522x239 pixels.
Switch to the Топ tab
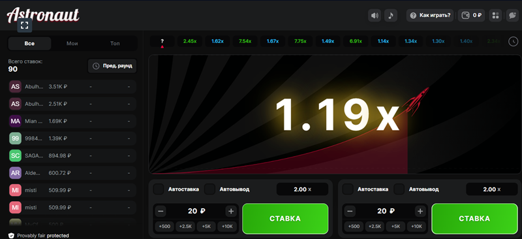click(x=115, y=44)
